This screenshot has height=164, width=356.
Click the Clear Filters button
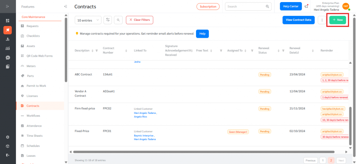coord(139,20)
